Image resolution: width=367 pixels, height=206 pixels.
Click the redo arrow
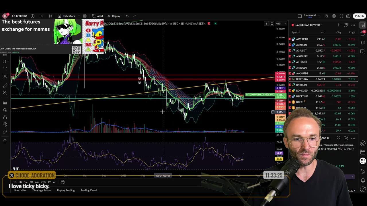tap(134, 16)
